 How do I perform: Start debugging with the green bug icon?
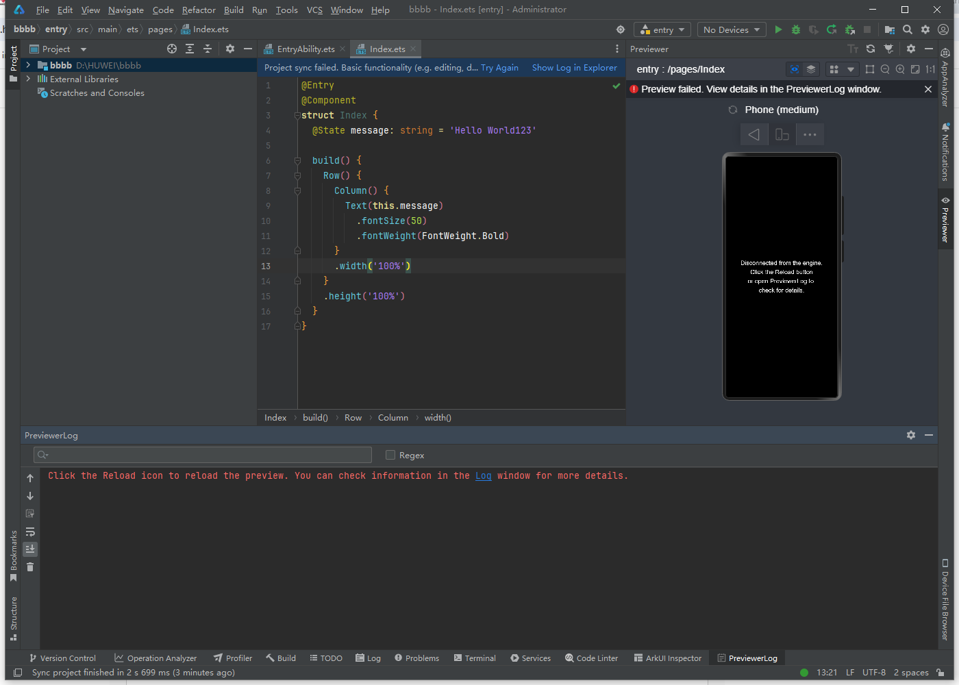pos(796,29)
